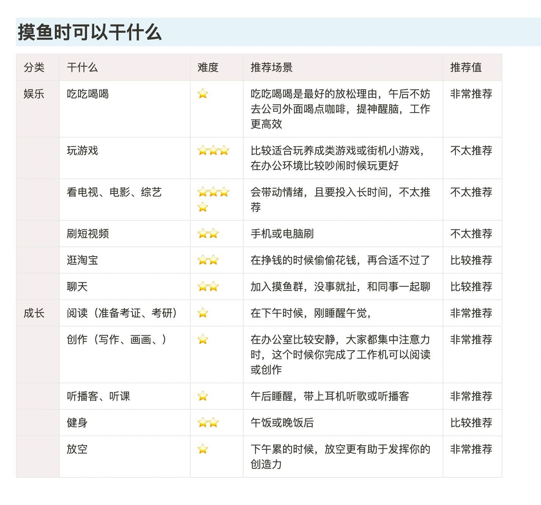Click the single star in 阅读 row
Viewport: 541px width, 505px height.
click(x=203, y=313)
